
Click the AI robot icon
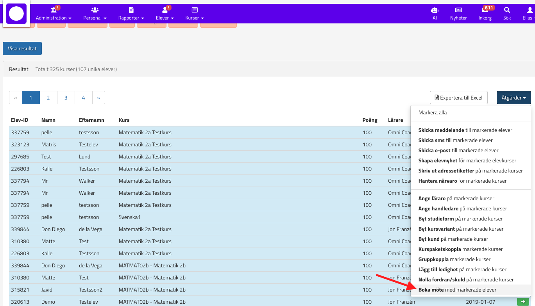point(434,11)
